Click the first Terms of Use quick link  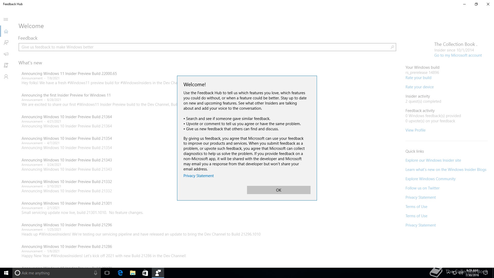pos(416,207)
